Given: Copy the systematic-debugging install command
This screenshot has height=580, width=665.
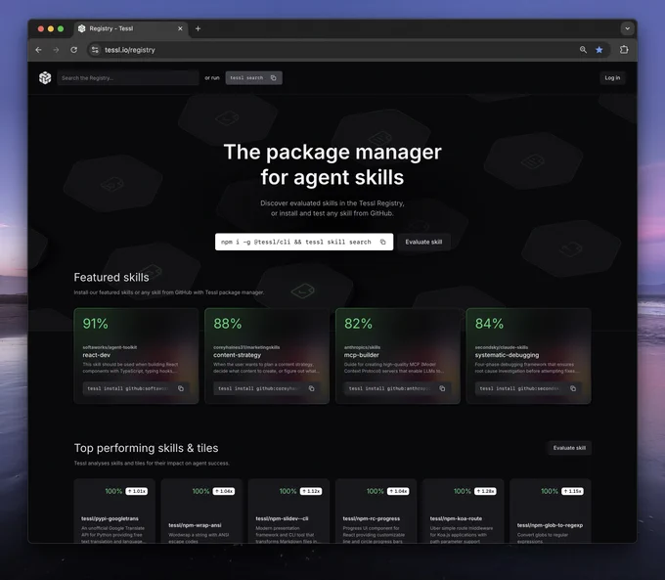Looking at the screenshot, I should pyautogui.click(x=573, y=388).
